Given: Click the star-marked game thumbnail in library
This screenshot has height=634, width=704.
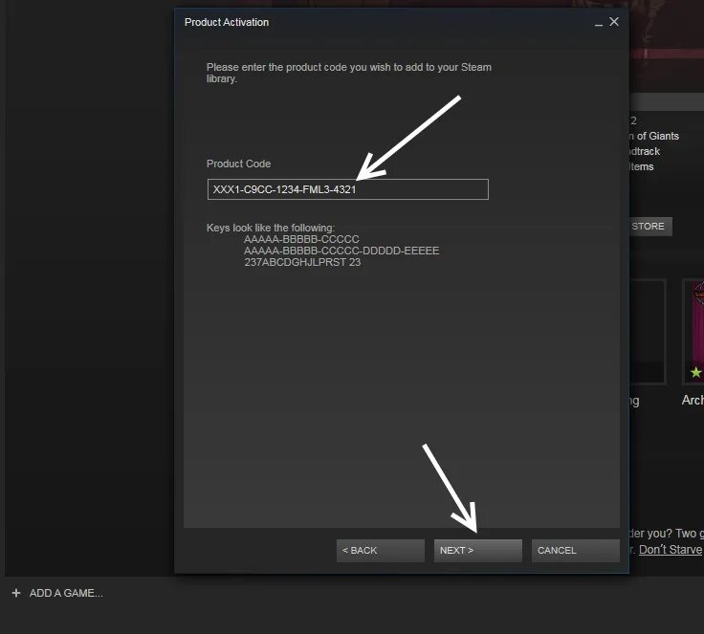Looking at the screenshot, I should 693,332.
